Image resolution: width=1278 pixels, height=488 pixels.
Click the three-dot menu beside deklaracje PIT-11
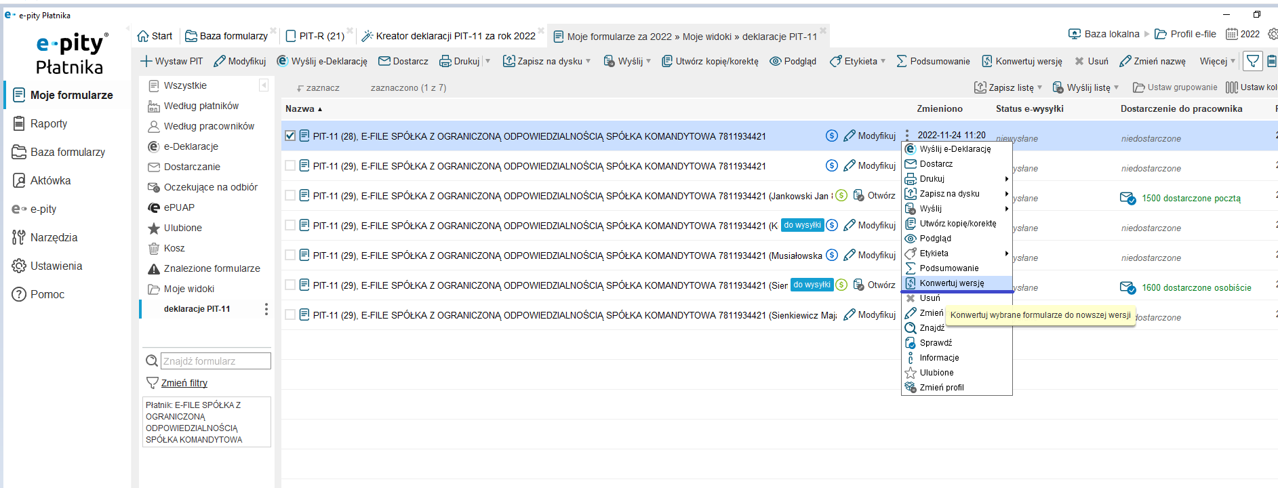pyautogui.click(x=266, y=309)
